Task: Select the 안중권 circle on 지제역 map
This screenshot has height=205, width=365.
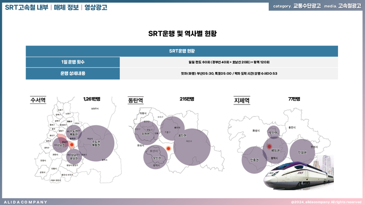Action: (254, 160)
